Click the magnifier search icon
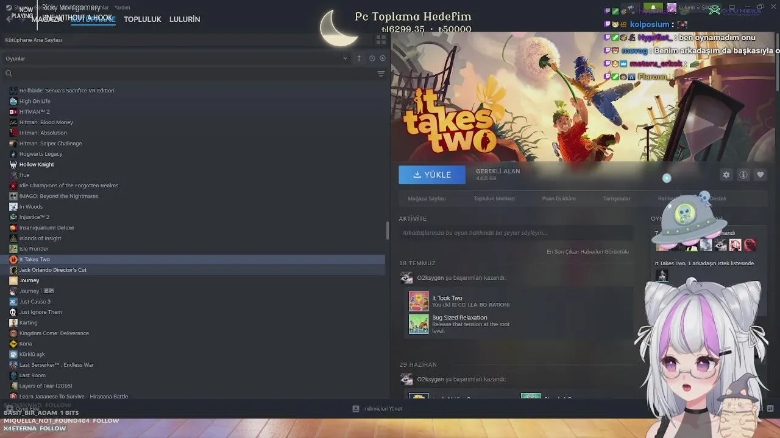The width and height of the screenshot is (780, 438). [x=9, y=74]
